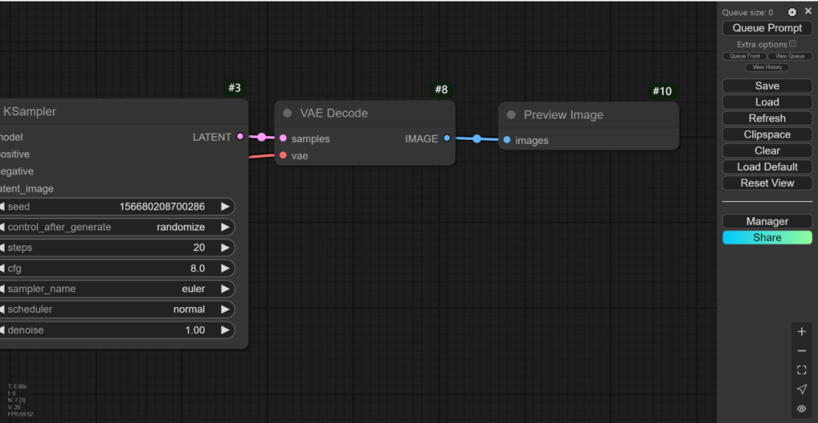Screen dimensions: 818x423
Task: Click the fit-view frame icon
Action: pos(802,370)
